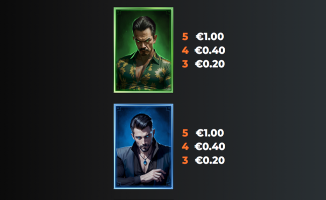Click orange 5 count beside green symbol
The height and width of the screenshot is (200, 326).
click(x=185, y=36)
